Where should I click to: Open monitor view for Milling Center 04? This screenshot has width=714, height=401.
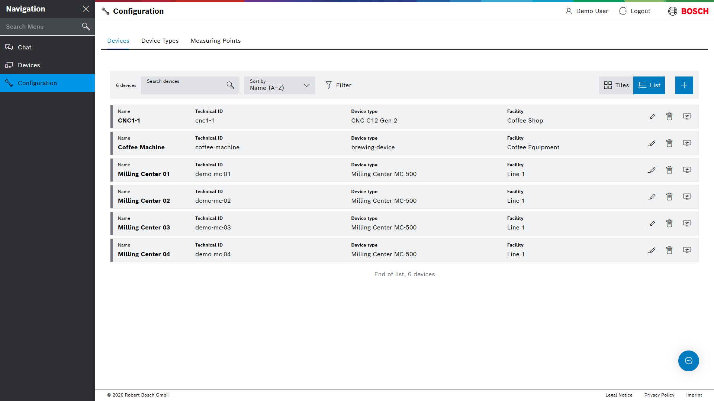pyautogui.click(x=687, y=250)
